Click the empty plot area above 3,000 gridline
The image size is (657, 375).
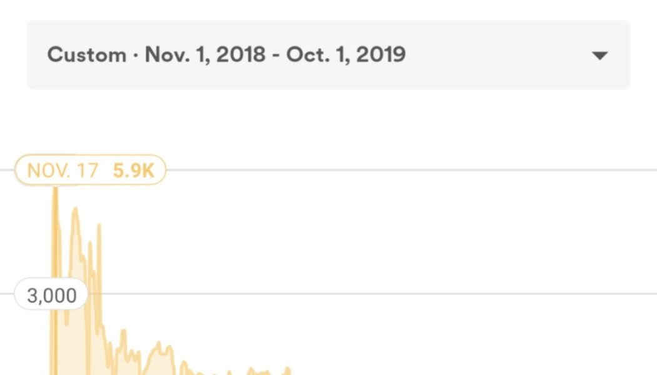pyautogui.click(x=375, y=231)
